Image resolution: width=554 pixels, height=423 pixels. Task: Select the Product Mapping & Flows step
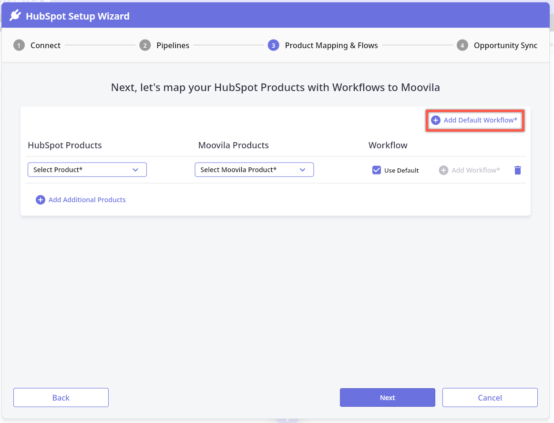331,46
